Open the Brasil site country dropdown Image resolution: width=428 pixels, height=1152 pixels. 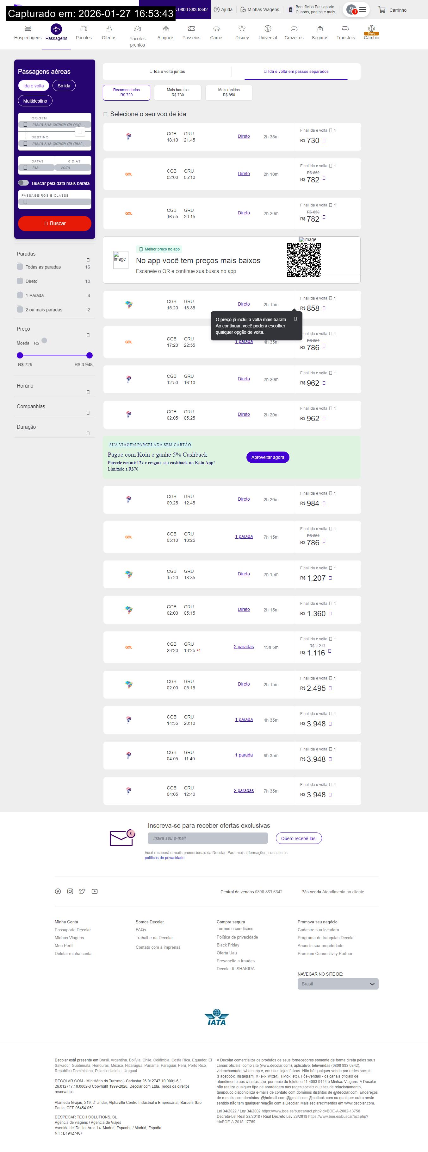point(338,984)
